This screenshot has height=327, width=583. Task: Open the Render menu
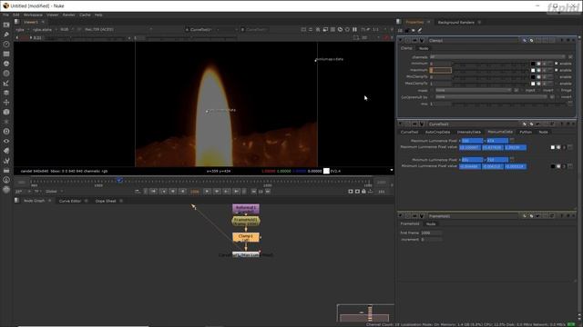pos(69,15)
